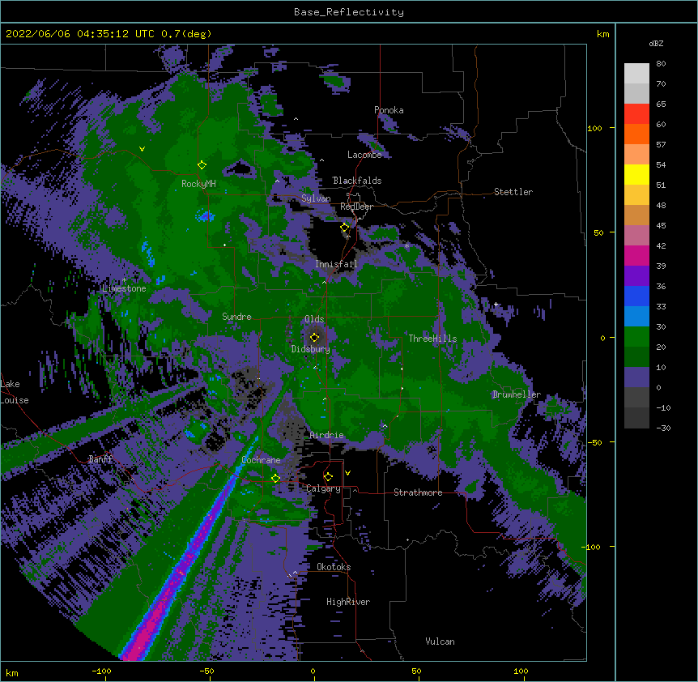The height and width of the screenshot is (682, 698).
Task: Click the Olds town label
Action: [x=314, y=319]
